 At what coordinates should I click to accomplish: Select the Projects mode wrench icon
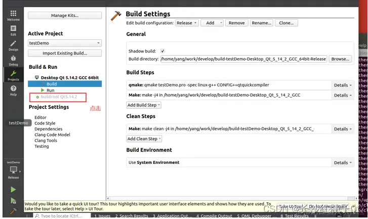13,75
